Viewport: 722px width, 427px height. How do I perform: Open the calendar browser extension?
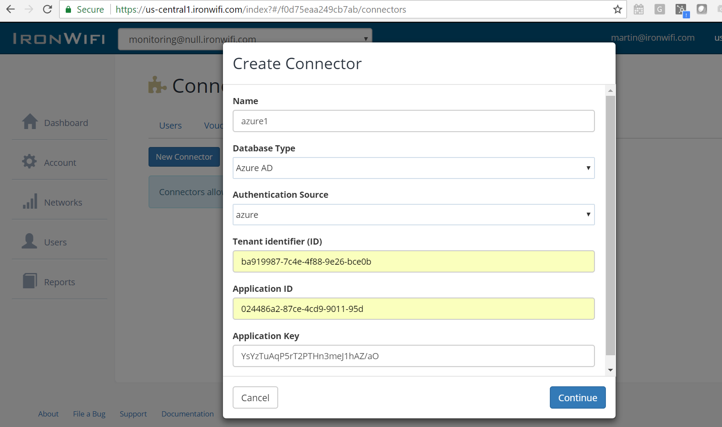[639, 9]
